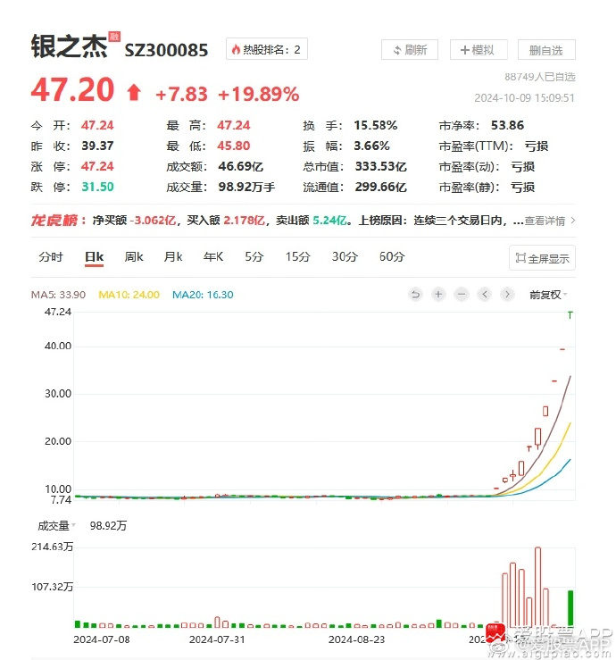Zoom out the chart with minus icon

click(x=462, y=294)
